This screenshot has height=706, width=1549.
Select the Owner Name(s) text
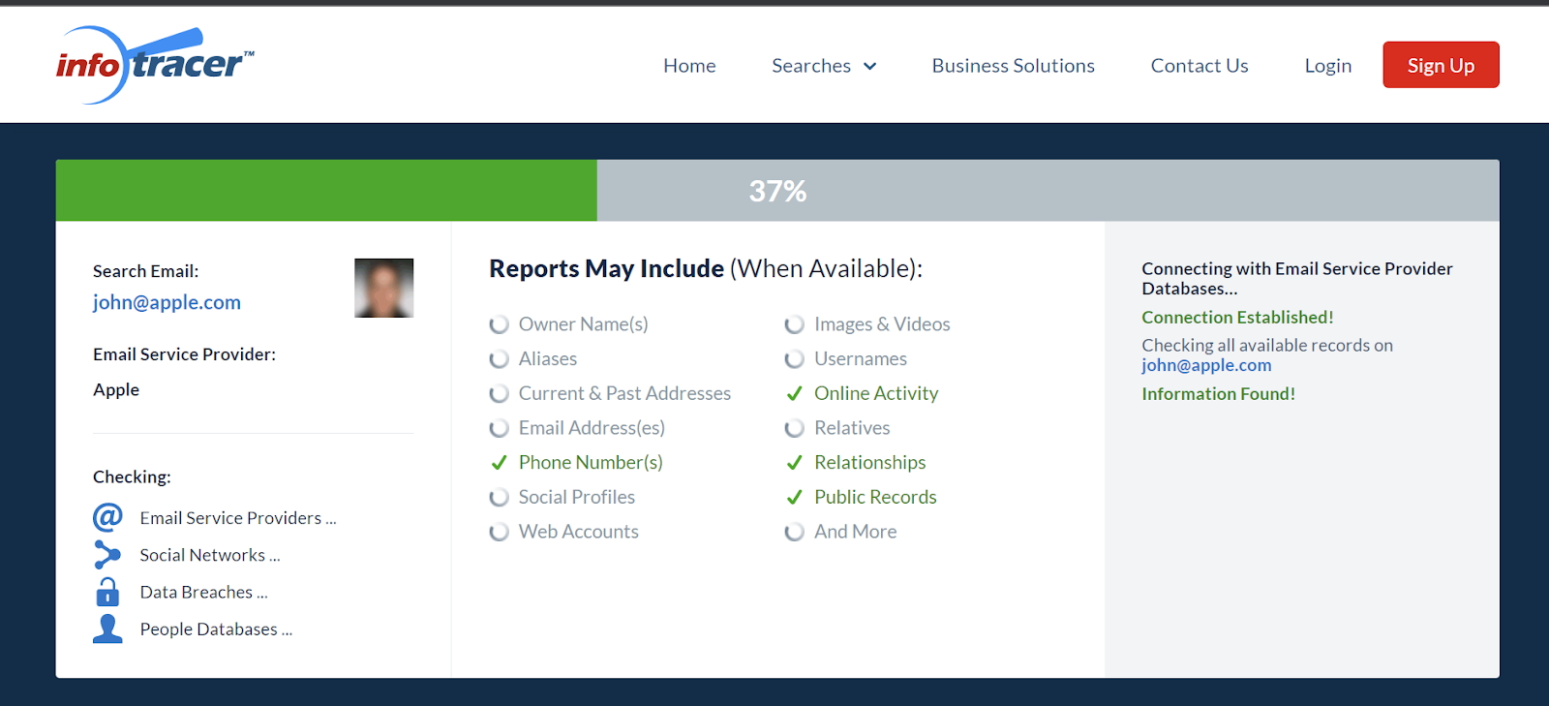coord(583,324)
